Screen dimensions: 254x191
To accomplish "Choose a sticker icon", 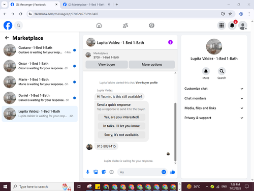I will pyautogui.click(x=104, y=172).
